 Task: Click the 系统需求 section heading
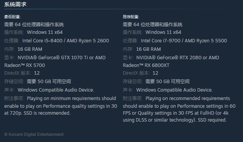[x=15, y=4]
